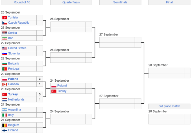The height and width of the screenshot is (134, 192).
Task: Click the Iran flag icon
Action: pyautogui.click(x=5, y=38)
